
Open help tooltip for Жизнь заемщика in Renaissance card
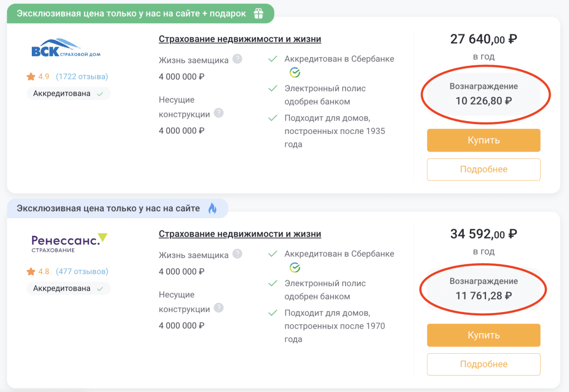click(238, 254)
